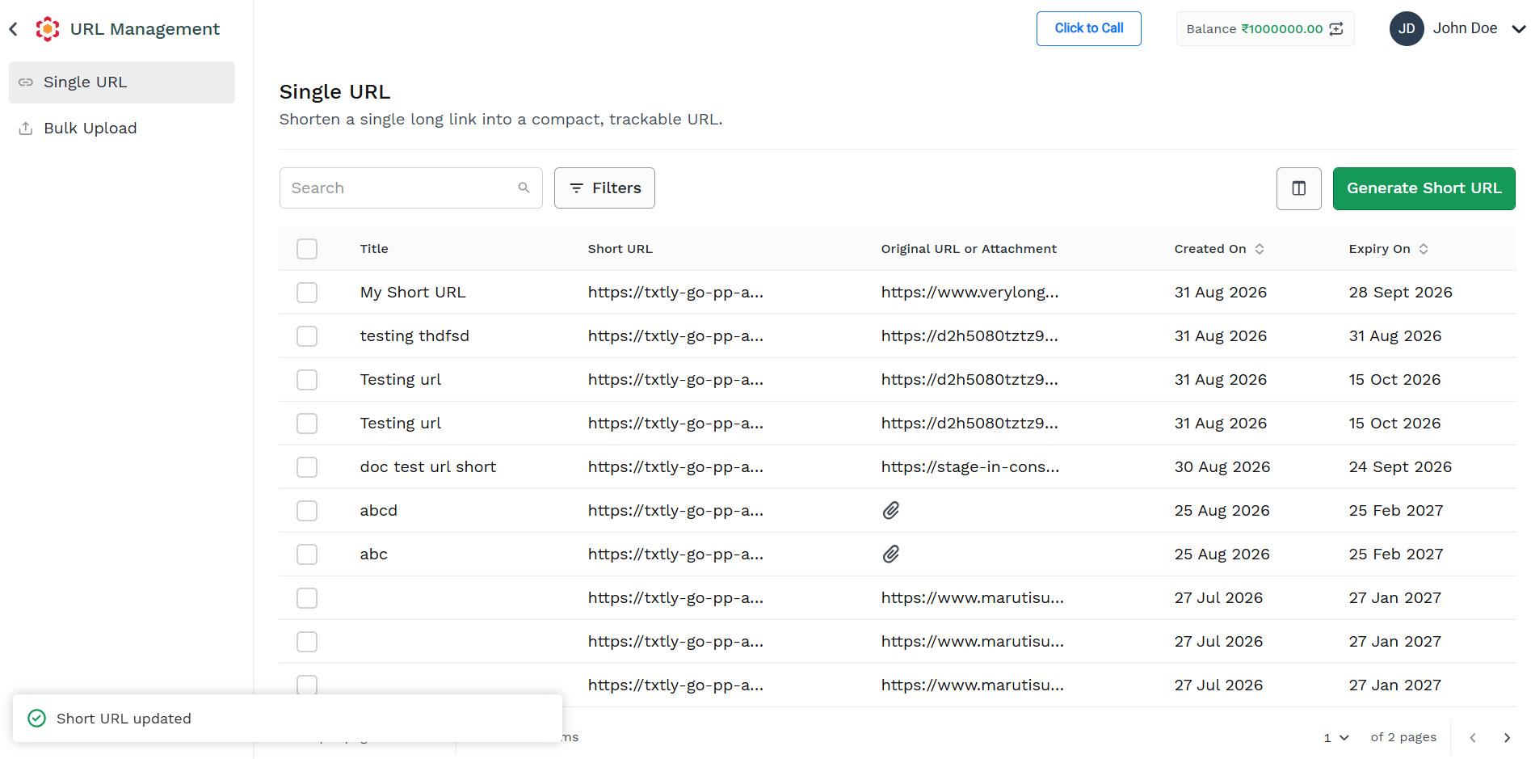Sort by Expiry On column
This screenshot has height=759, width=1531.
(x=1423, y=249)
